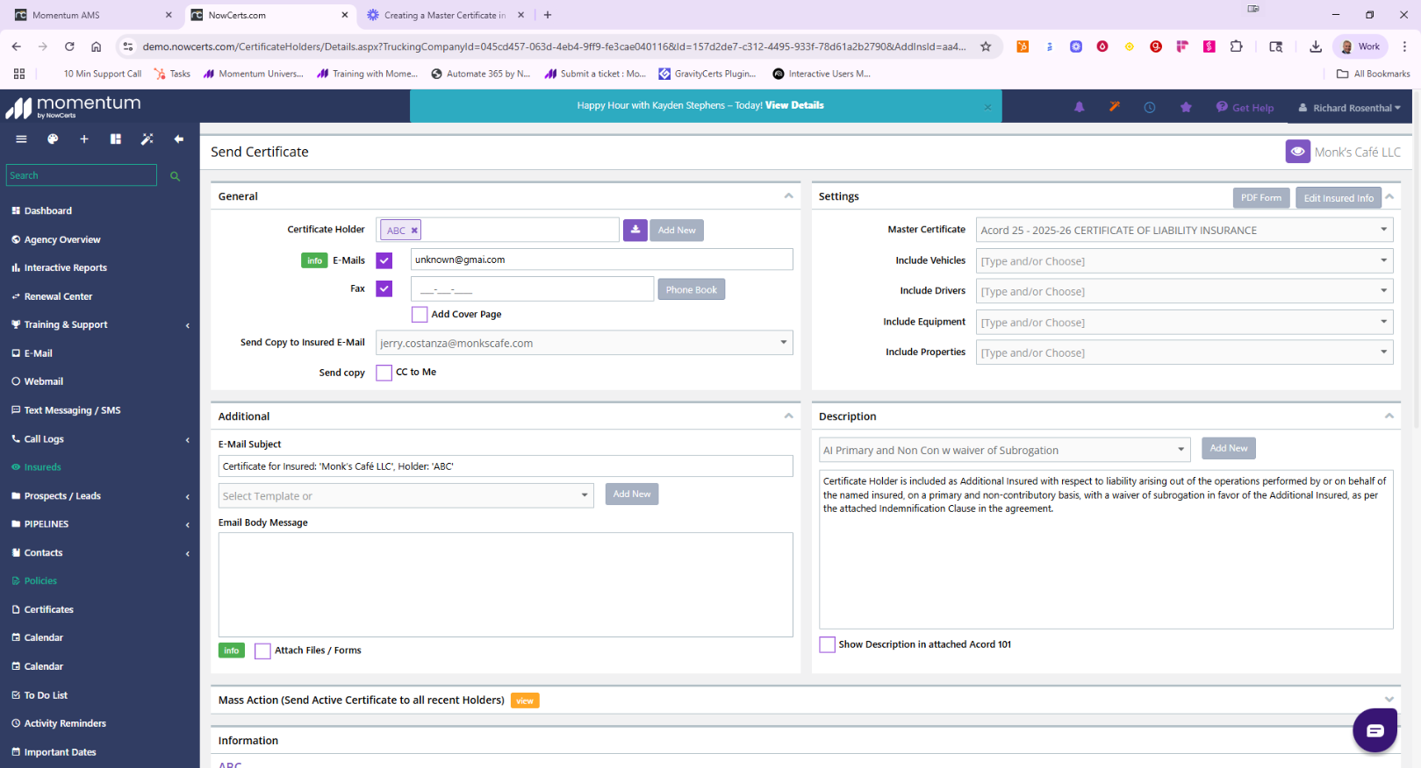Open browser extensions puzzle icon
Screen dimensions: 1421x768
tap(1237, 46)
